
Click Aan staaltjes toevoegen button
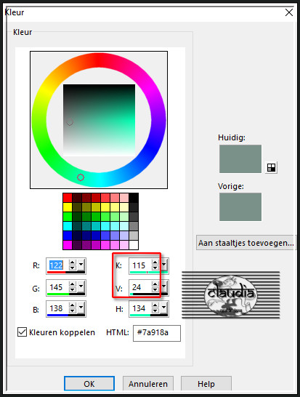click(x=246, y=243)
